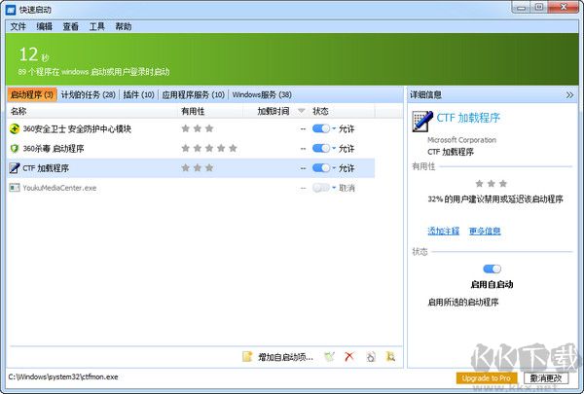Click the 12 秒 boot time text
The height and width of the screenshot is (394, 584).
pyautogui.click(x=33, y=54)
